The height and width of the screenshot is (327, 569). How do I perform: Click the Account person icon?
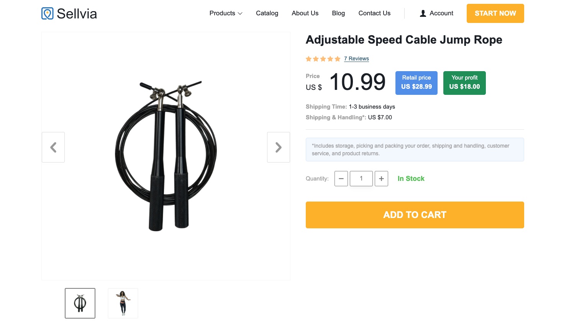(x=423, y=13)
